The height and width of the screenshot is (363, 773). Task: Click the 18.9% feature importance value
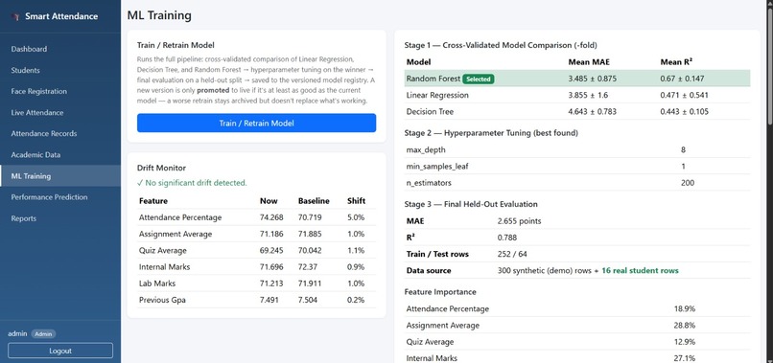click(685, 308)
